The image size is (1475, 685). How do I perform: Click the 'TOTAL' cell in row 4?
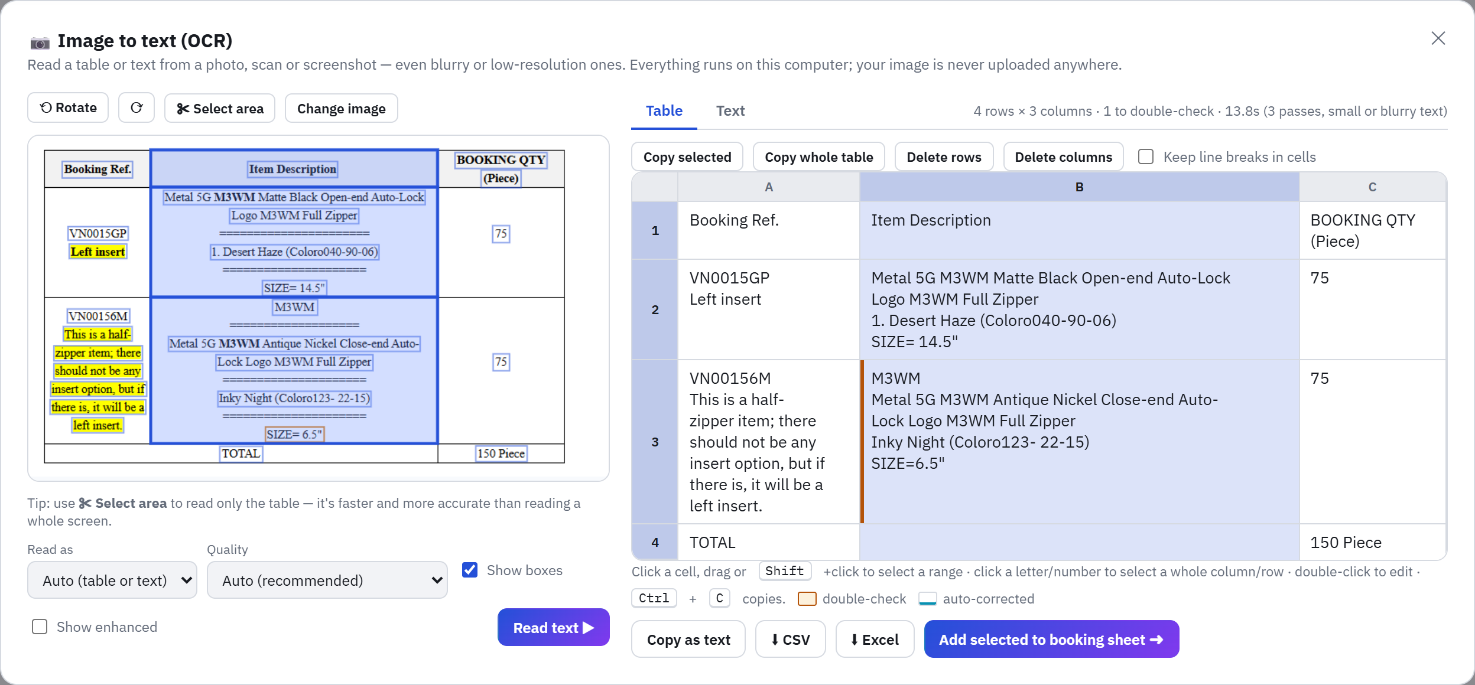[x=768, y=542]
